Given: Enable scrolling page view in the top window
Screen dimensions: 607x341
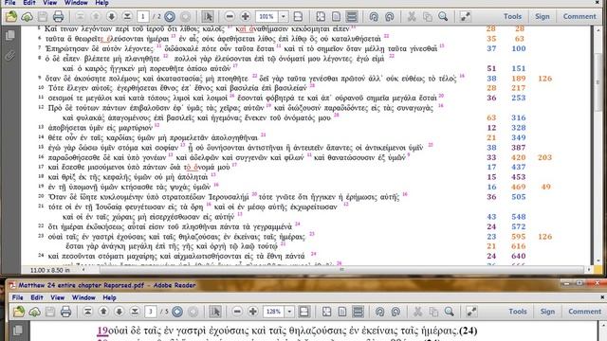Looking at the screenshot, I should [x=352, y=17].
